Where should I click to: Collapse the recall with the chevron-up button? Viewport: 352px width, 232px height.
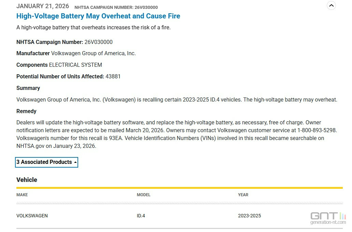[x=331, y=5]
